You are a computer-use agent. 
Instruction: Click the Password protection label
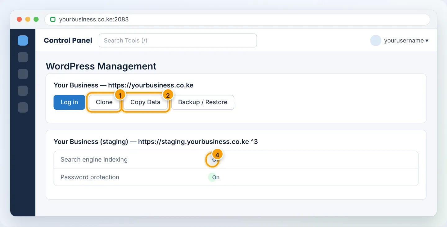click(x=90, y=177)
